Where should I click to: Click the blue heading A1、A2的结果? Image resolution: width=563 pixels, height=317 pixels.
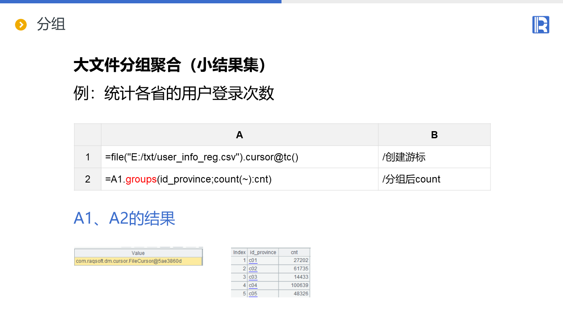coord(124,218)
